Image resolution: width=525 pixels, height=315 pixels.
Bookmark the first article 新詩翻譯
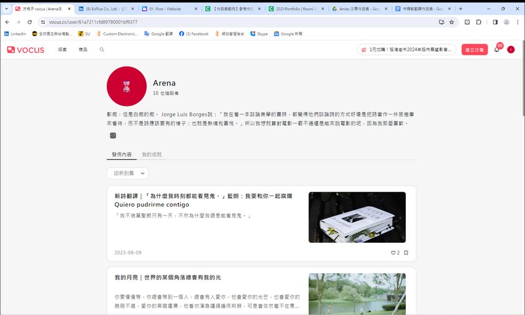406,253
